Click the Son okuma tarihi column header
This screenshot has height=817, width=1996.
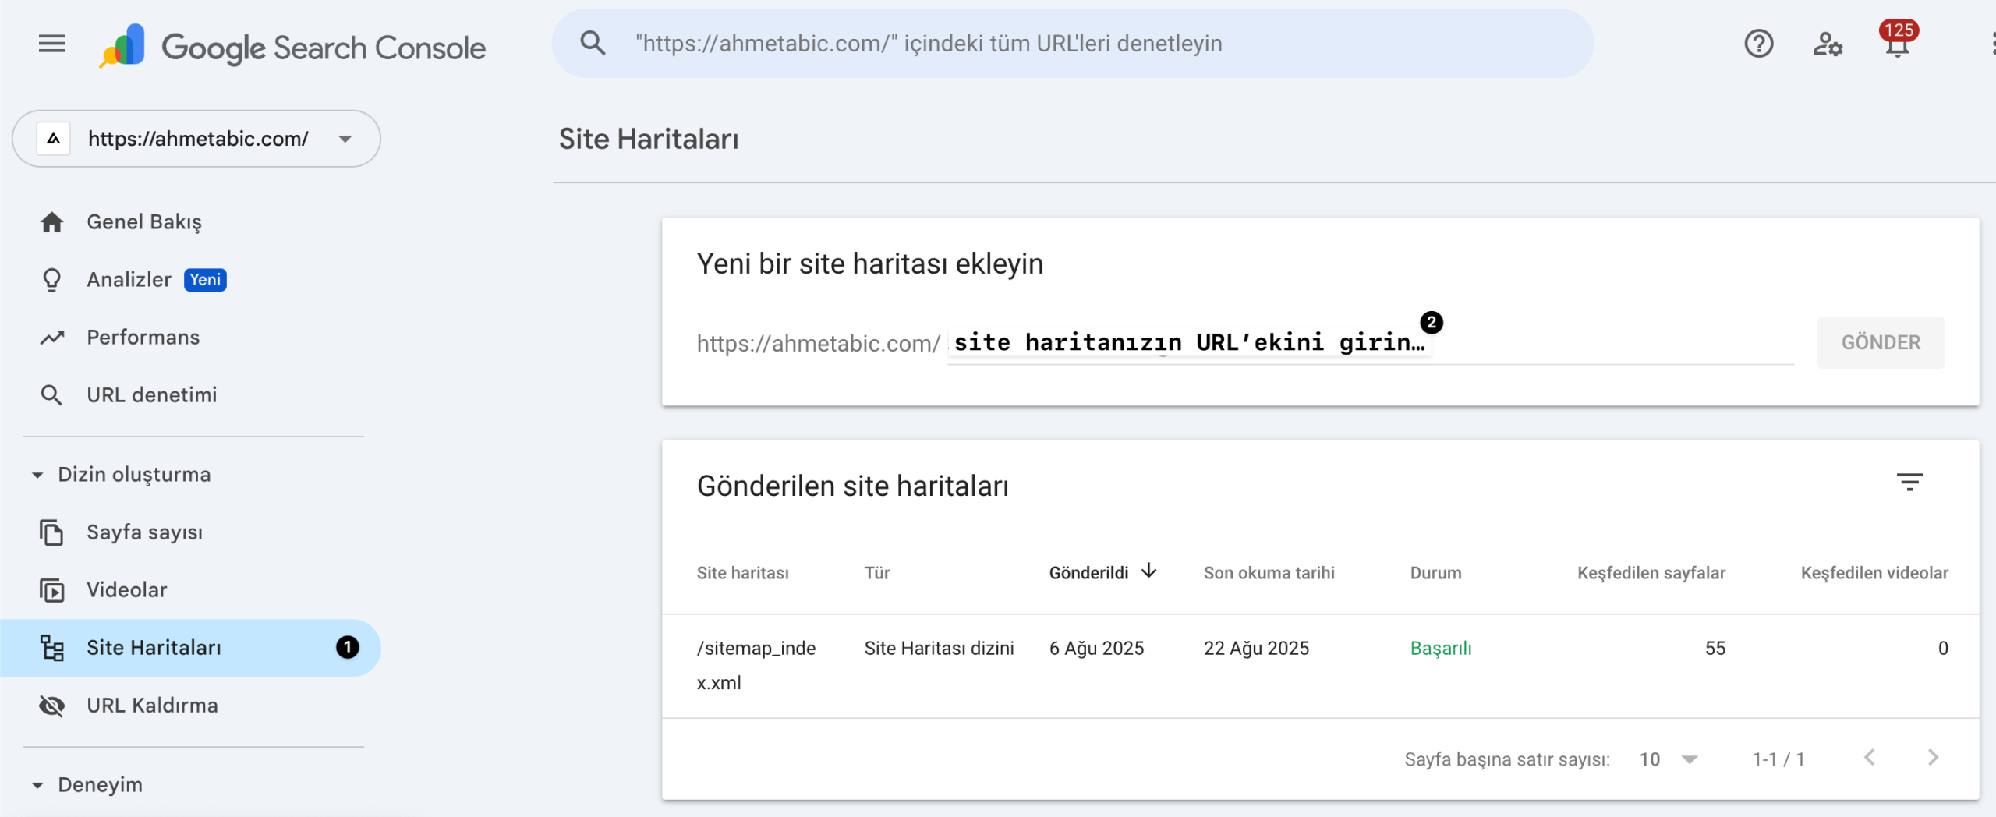pyautogui.click(x=1269, y=573)
